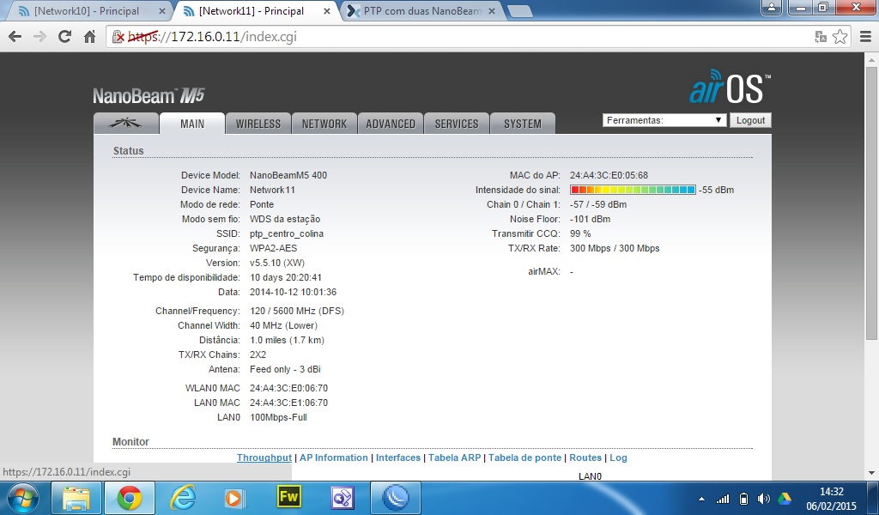879x515 pixels.
Task: Click the Chrome taskbar icon
Action: [x=130, y=498]
